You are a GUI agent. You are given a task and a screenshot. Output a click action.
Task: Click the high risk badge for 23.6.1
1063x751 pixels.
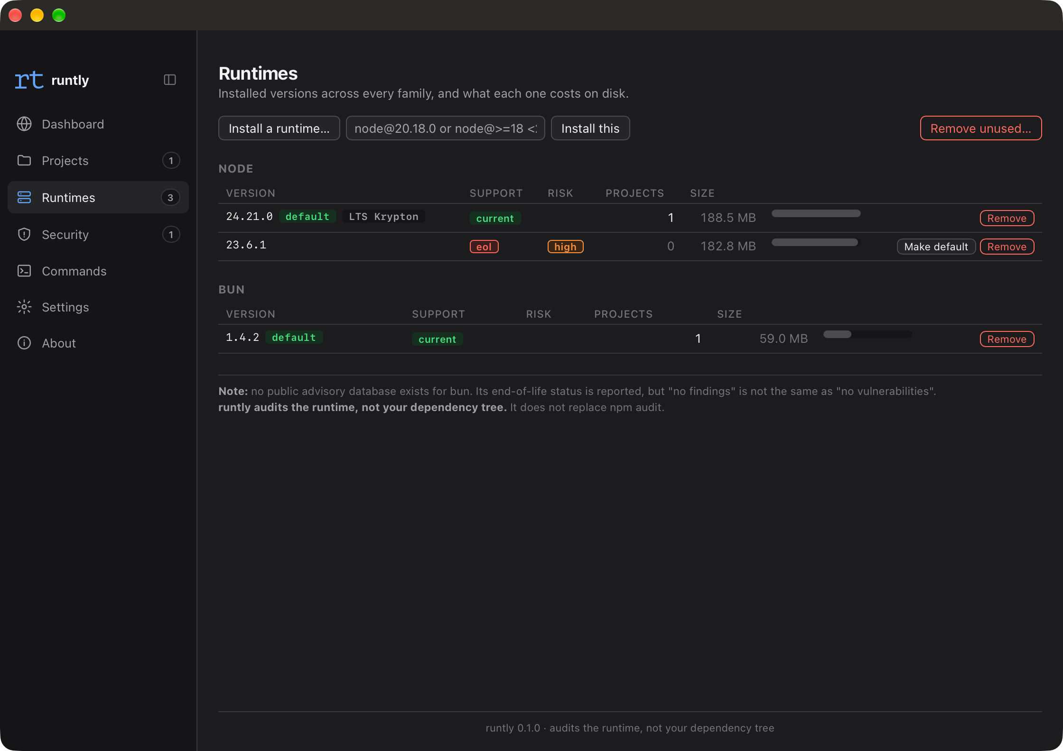click(x=565, y=247)
